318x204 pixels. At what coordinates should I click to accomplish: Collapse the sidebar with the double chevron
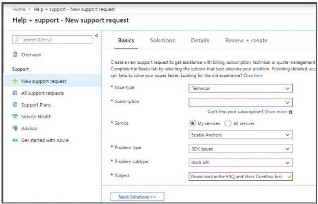[x=97, y=36]
